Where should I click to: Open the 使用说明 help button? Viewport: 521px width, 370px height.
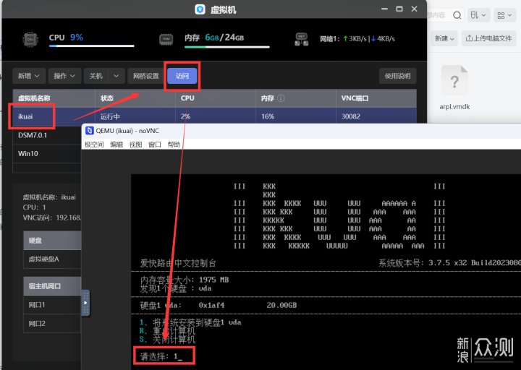pos(397,76)
